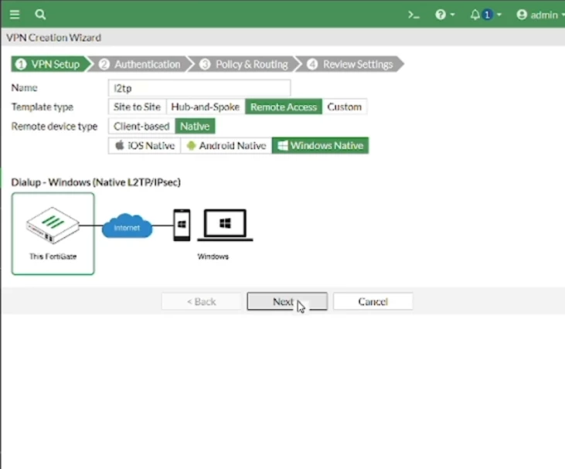Click the disabled Back button
This screenshot has height=469, width=565.
(x=202, y=301)
